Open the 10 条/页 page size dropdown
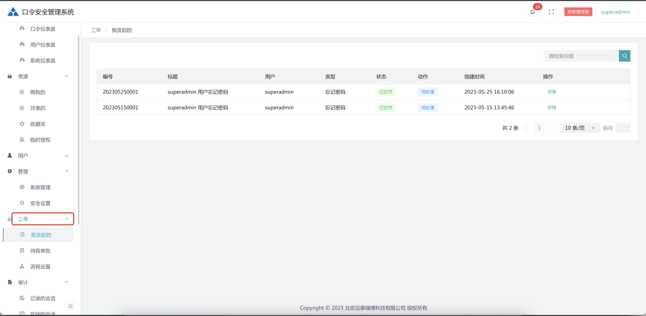This screenshot has height=316, width=646. coord(579,128)
